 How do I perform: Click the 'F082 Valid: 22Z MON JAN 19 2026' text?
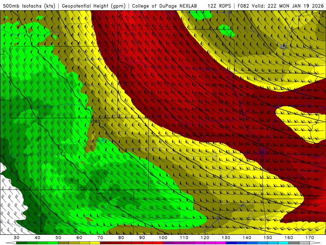click(x=280, y=6)
